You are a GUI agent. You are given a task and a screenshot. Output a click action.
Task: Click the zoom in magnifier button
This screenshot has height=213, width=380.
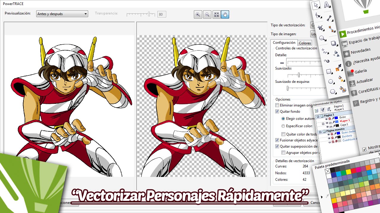[x=198, y=14]
